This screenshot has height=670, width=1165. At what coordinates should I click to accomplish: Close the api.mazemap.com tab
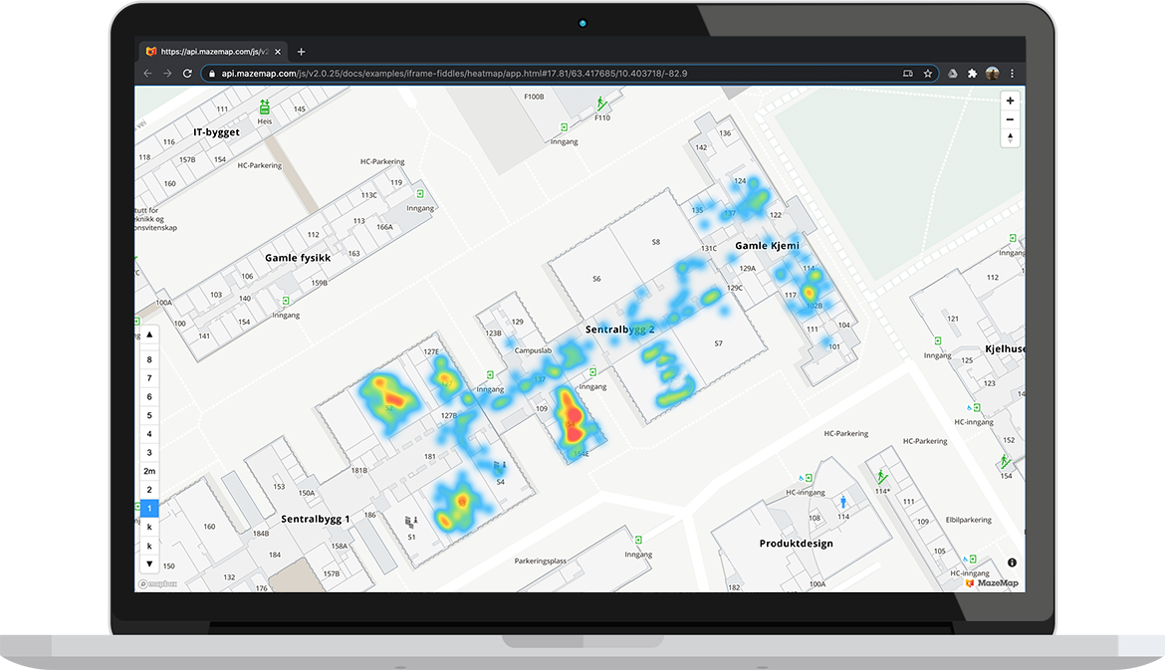pyautogui.click(x=278, y=52)
